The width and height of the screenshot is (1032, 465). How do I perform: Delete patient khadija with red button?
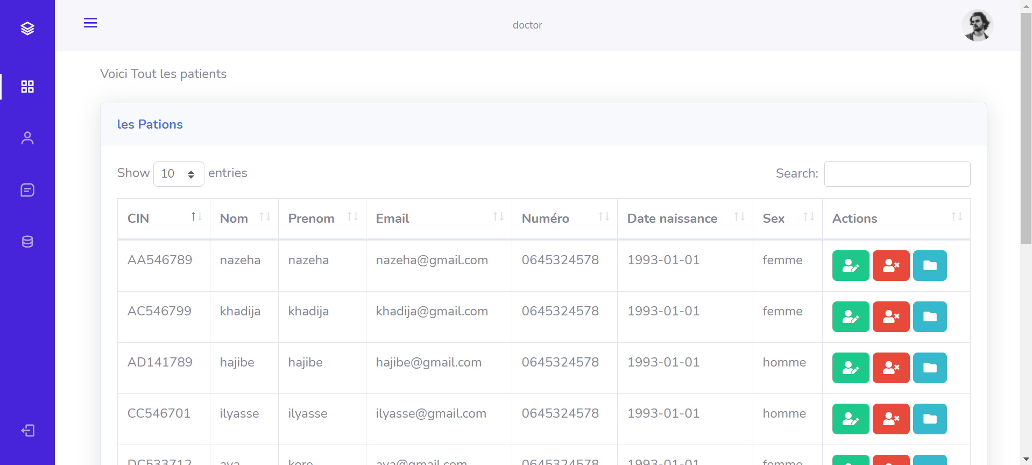click(x=891, y=317)
